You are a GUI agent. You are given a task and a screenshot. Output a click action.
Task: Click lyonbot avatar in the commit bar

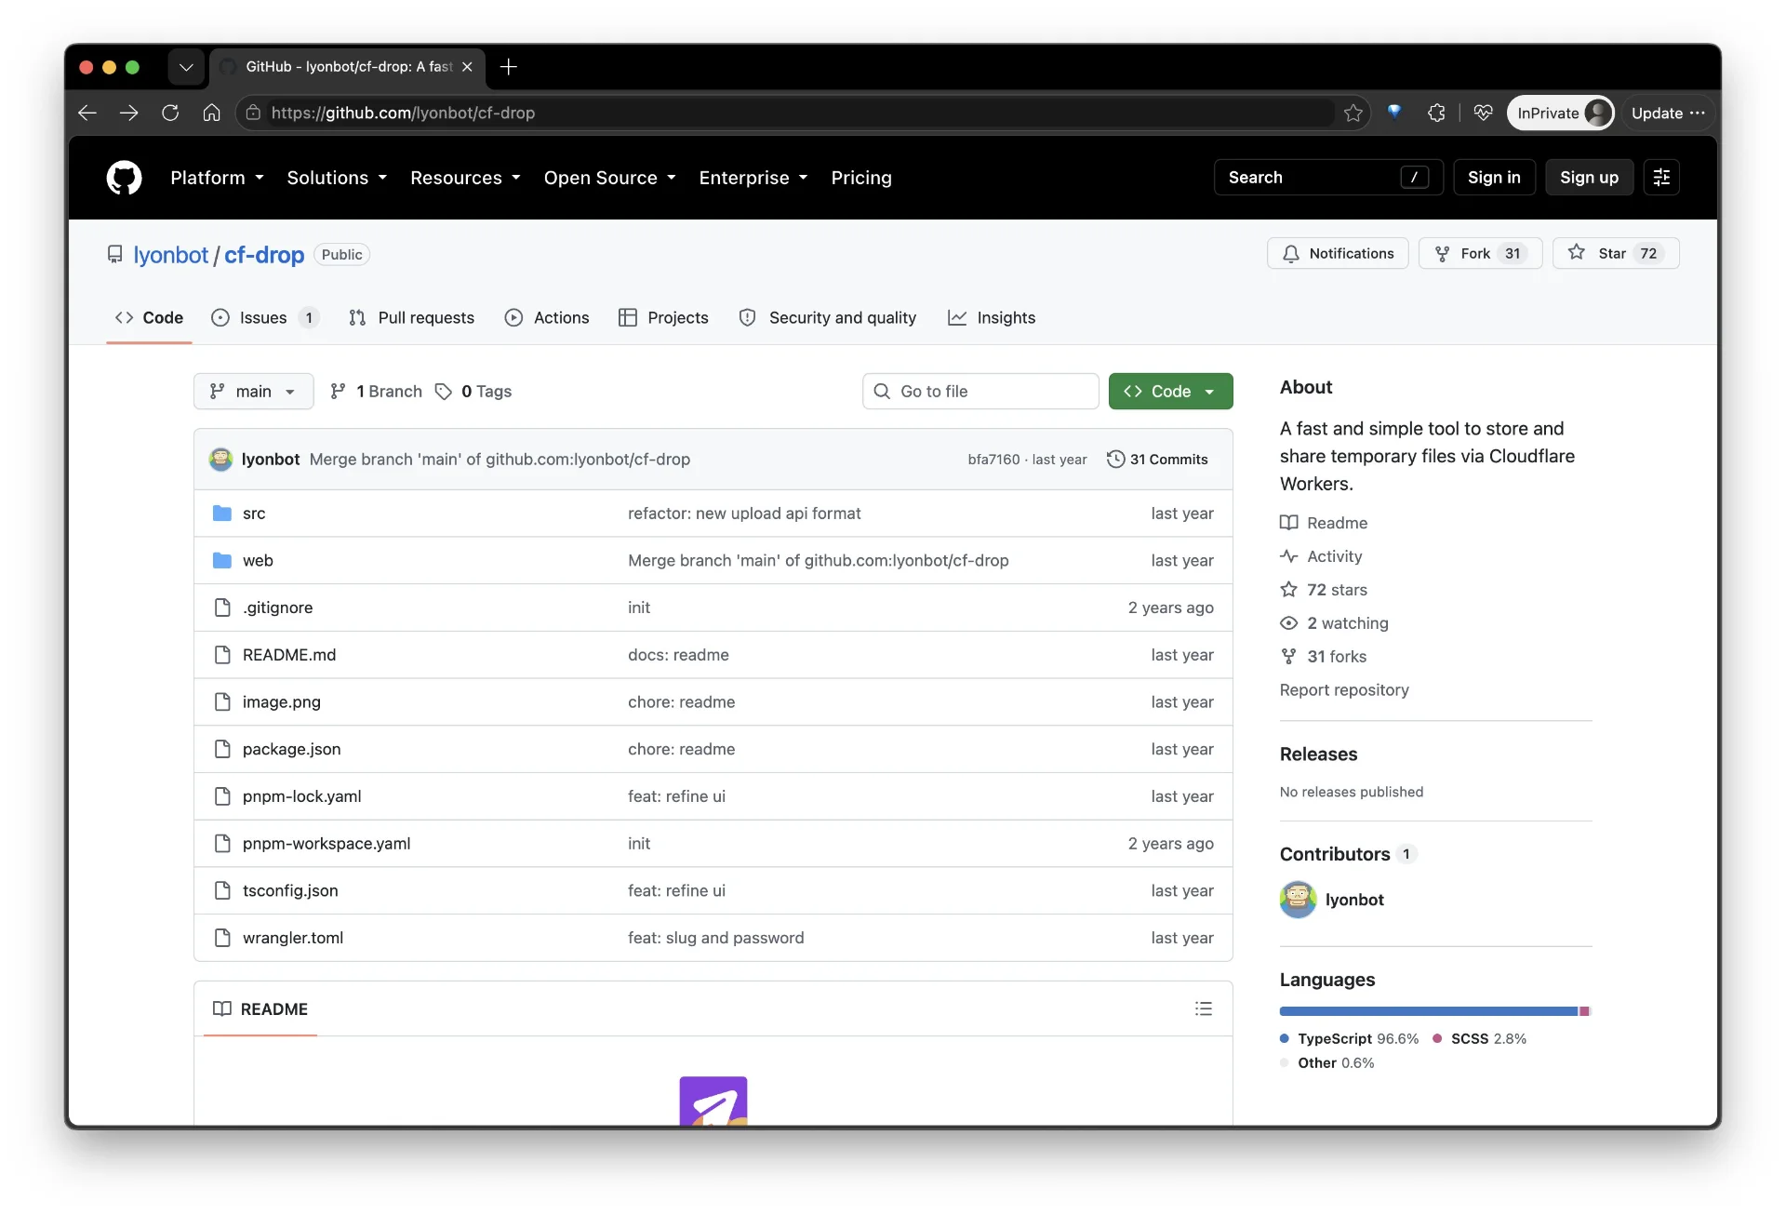coord(220,460)
